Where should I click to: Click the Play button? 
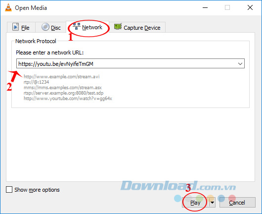point(195,203)
